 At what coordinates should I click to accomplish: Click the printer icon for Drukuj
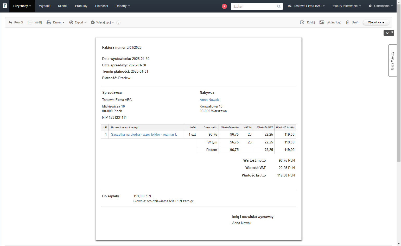tap(49, 22)
